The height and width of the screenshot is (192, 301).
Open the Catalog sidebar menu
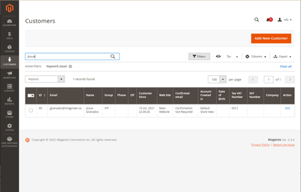pos(10,48)
